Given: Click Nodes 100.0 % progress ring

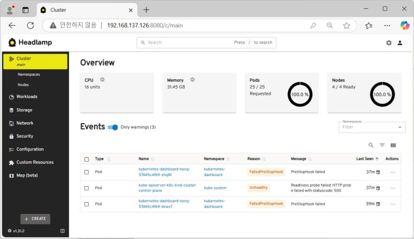Looking at the screenshot, I should click(382, 94).
